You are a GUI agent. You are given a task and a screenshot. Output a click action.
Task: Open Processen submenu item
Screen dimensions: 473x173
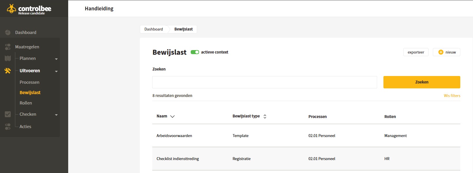tap(29, 82)
